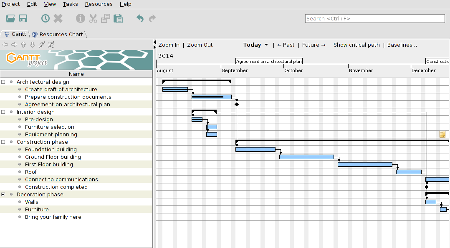Select the Ground Floor building task bar
This screenshot has width=450, height=248.
tap(306, 157)
